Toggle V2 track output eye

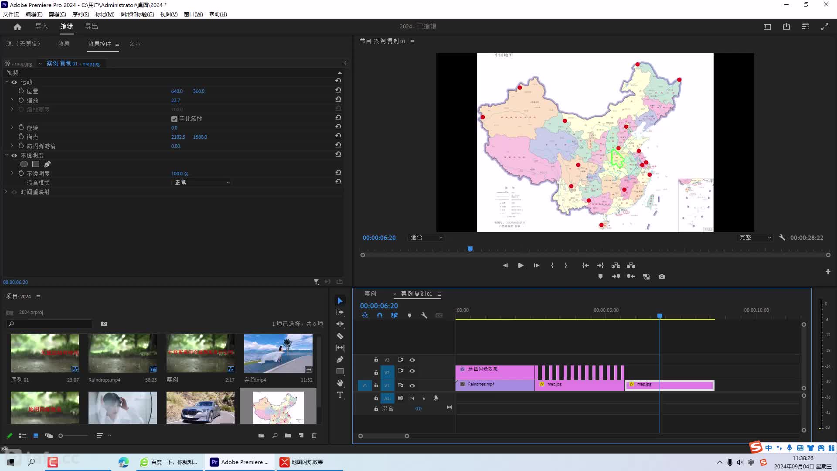coord(412,371)
